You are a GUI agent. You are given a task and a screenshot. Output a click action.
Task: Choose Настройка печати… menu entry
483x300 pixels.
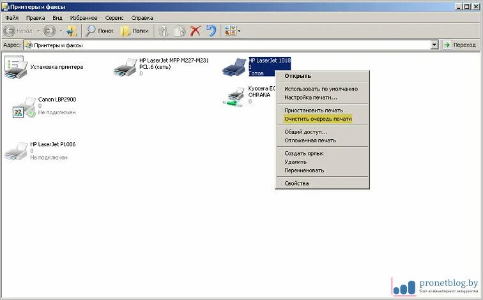point(322,98)
